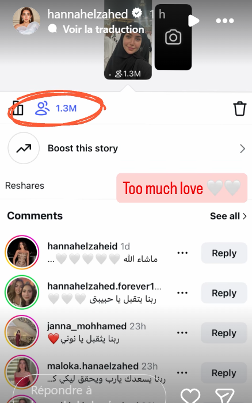Screen dimensions: 252x403
Task: Tap the camera icon tile
Action: click(x=173, y=37)
